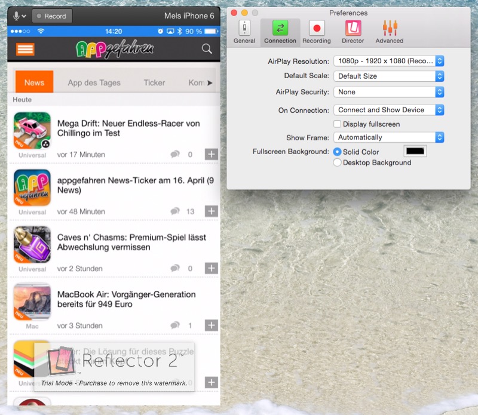This screenshot has width=478, height=415.
Task: Open the Director preferences pane
Action: pos(353,32)
